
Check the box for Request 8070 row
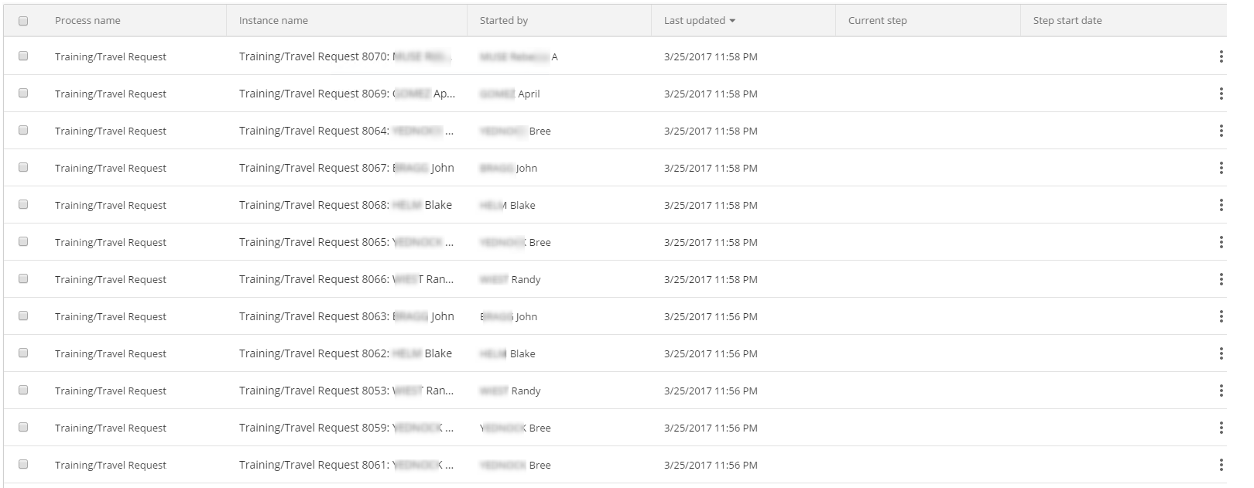23,56
